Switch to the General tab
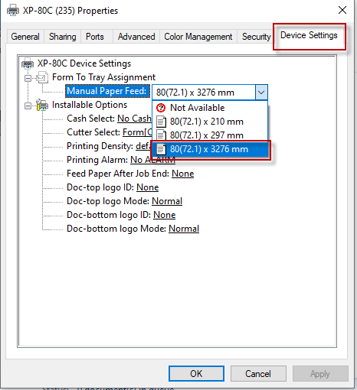Screen dimensions: 357x390 tap(25, 37)
